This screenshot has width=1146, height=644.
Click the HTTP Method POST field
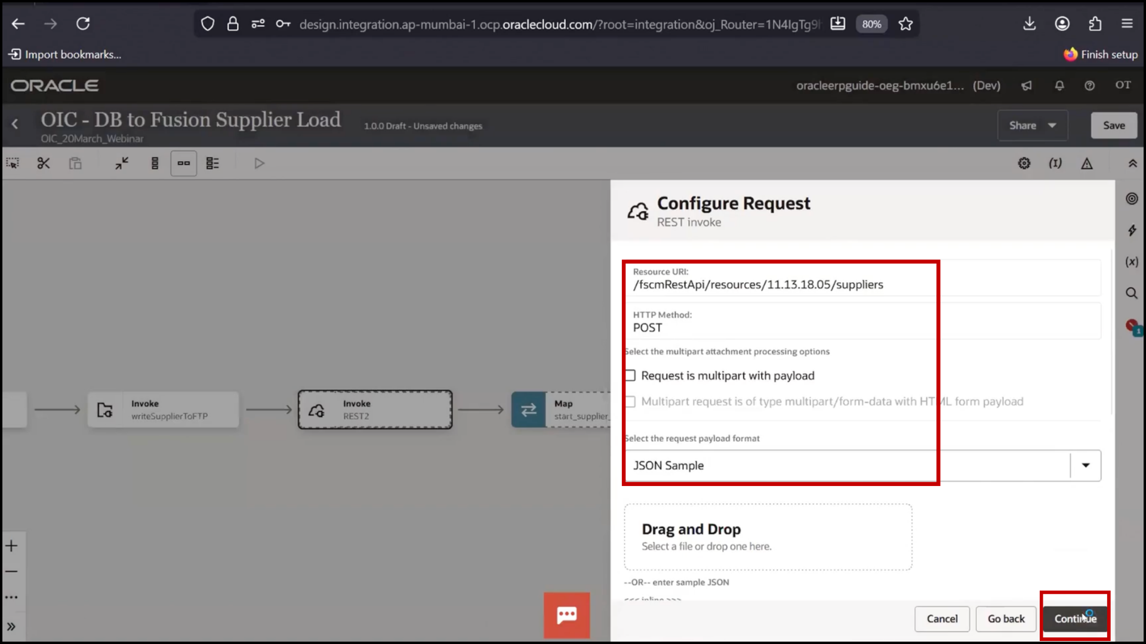click(862, 321)
